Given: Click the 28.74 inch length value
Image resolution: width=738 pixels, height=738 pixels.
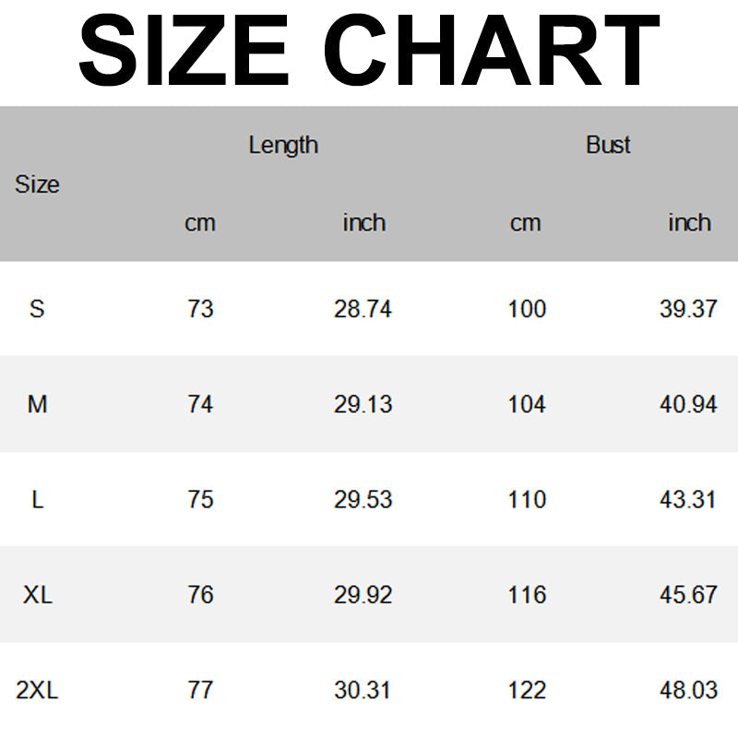Looking at the screenshot, I should 363,309.
